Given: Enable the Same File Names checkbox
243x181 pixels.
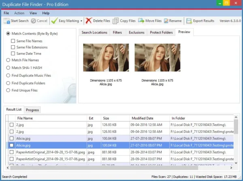Looking at the screenshot, I should click(x=13, y=41).
